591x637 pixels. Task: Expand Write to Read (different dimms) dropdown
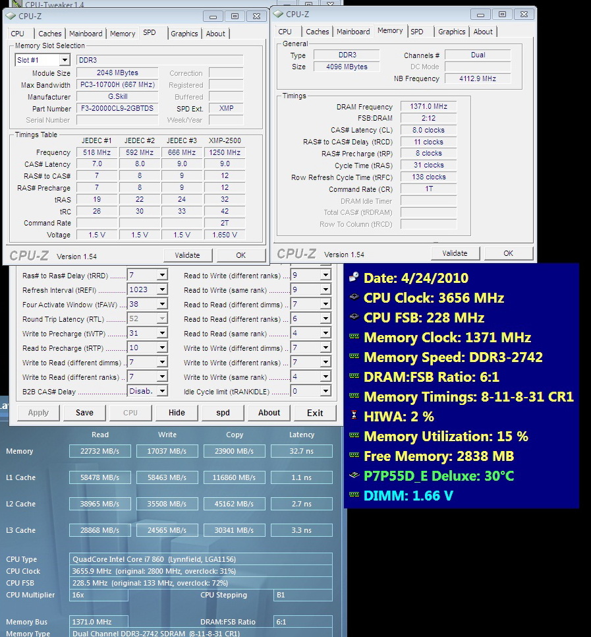(162, 363)
